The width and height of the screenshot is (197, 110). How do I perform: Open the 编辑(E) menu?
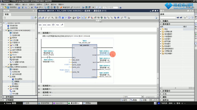[x=11, y=4]
